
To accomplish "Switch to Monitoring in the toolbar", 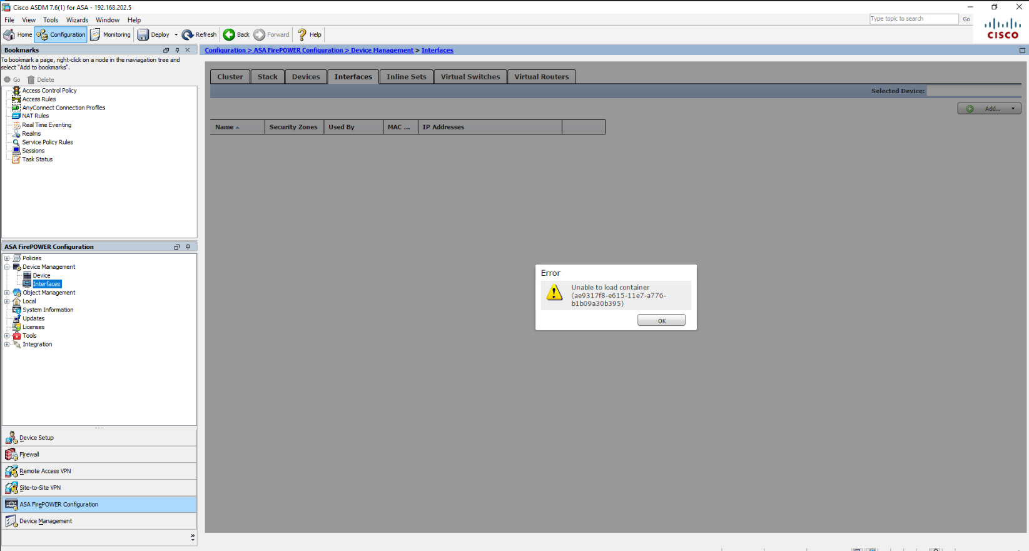I will (111, 34).
